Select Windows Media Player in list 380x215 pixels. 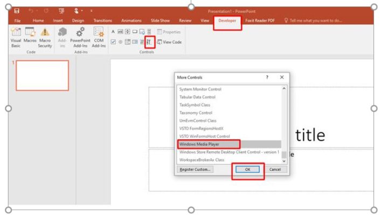coord(229,144)
